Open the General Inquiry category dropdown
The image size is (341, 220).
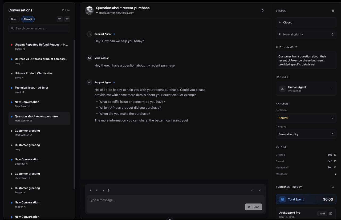coord(306,134)
